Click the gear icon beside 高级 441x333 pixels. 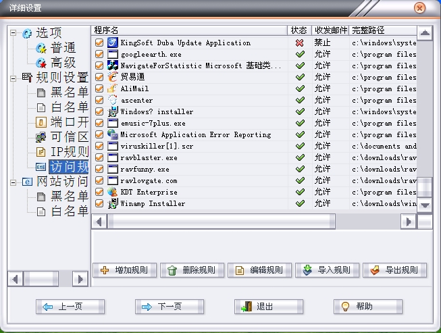point(41,63)
